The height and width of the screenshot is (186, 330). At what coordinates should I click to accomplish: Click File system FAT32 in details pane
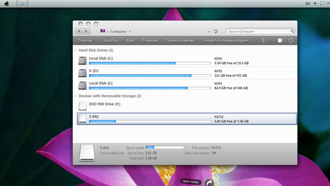(216, 148)
